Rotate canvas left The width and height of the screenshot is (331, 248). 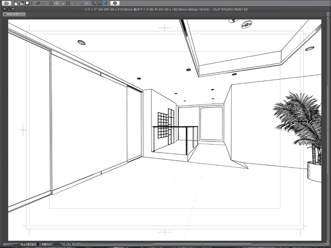(x=66, y=244)
